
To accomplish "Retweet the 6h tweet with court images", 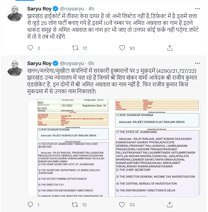I will tap(75, 204).
